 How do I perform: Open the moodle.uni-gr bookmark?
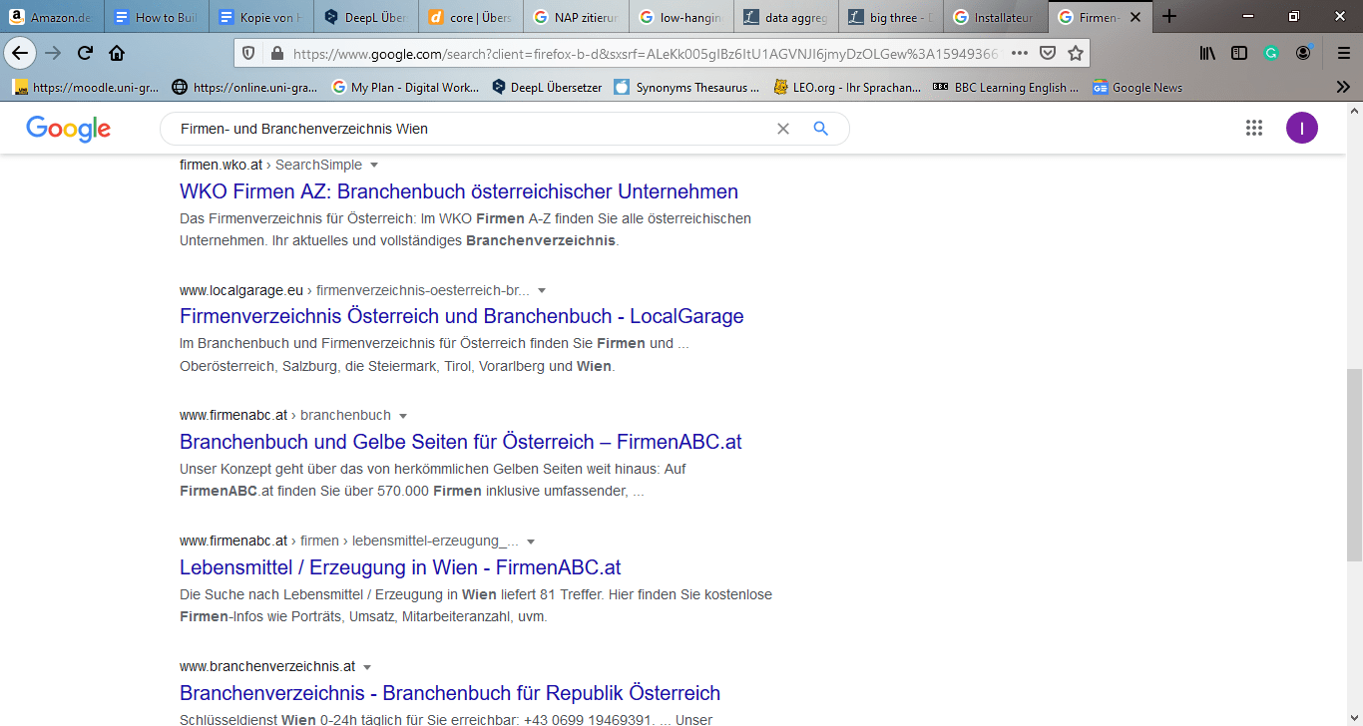[86, 88]
